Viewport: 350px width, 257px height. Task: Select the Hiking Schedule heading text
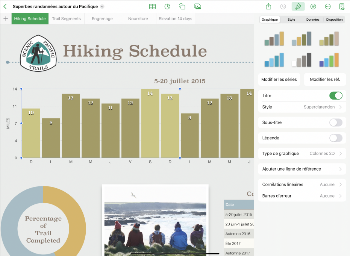click(x=135, y=51)
